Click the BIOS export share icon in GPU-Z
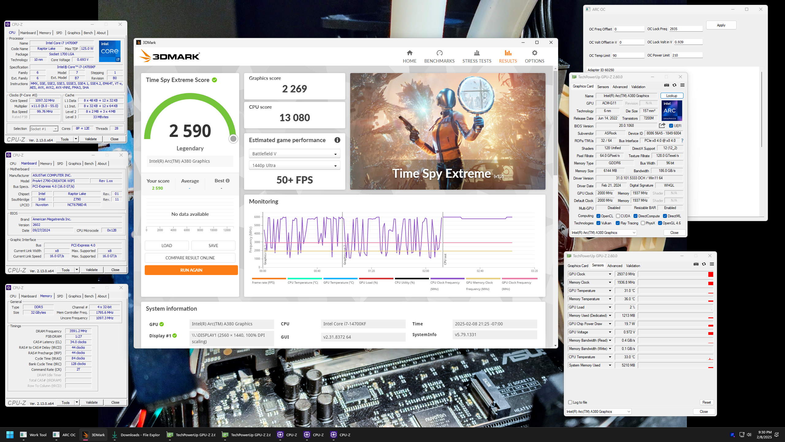Viewport: 785px width, 442px height. pyautogui.click(x=662, y=126)
